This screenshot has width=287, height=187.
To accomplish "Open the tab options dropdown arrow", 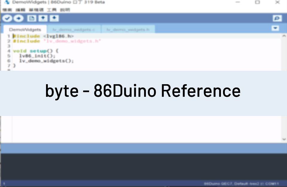I will click(x=275, y=28).
